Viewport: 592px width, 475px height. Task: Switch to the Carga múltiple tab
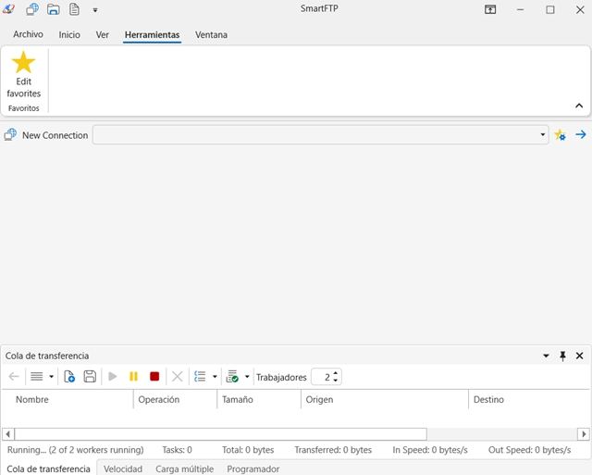click(x=185, y=469)
